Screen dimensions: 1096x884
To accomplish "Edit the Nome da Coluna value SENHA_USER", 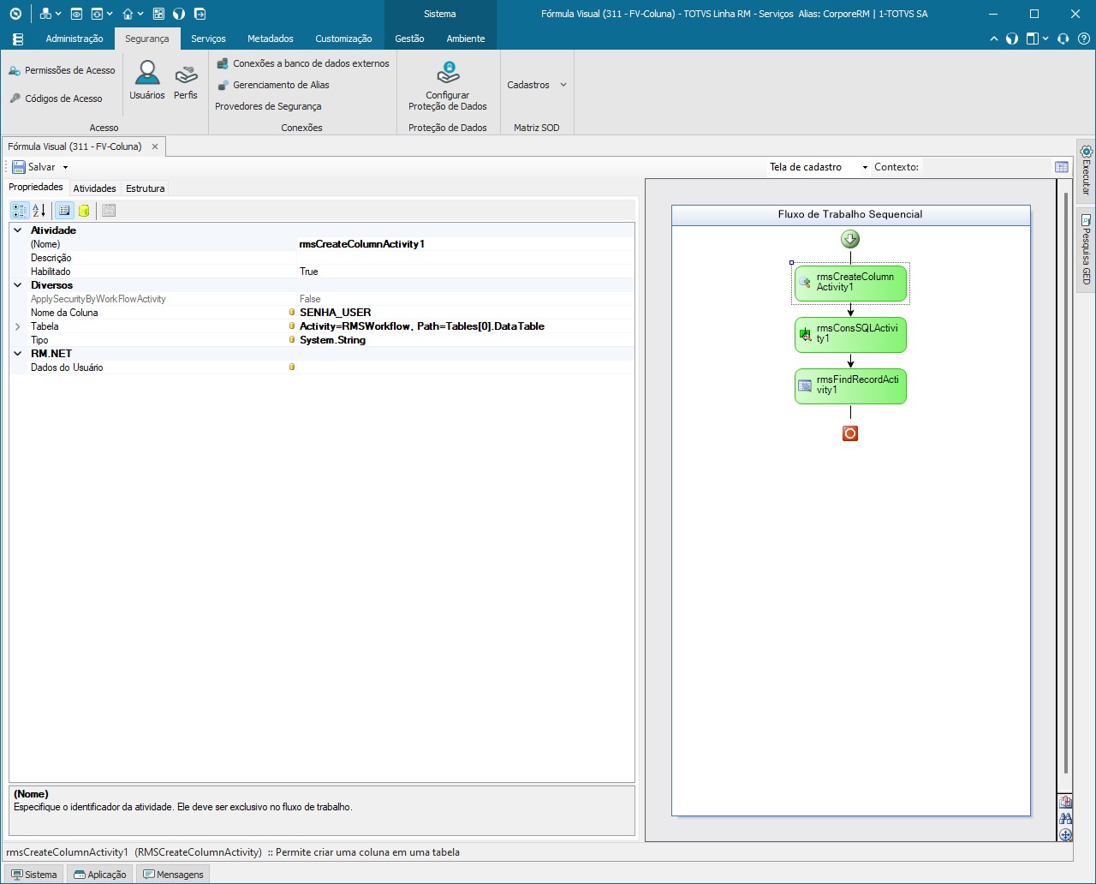I will pos(466,313).
